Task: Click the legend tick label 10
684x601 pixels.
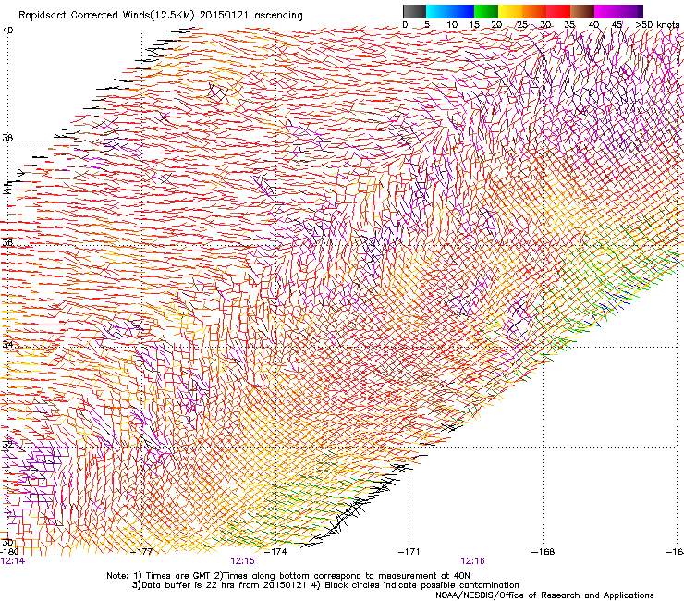Action: 452,25
